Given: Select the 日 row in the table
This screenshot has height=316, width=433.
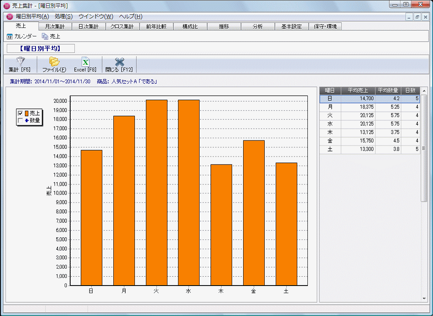Looking at the screenshot, I should coord(370,99).
